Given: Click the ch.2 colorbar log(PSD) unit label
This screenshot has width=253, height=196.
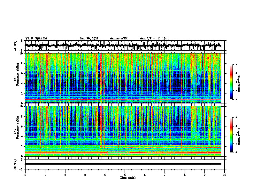Looking at the screenshot, I should tap(239, 136).
